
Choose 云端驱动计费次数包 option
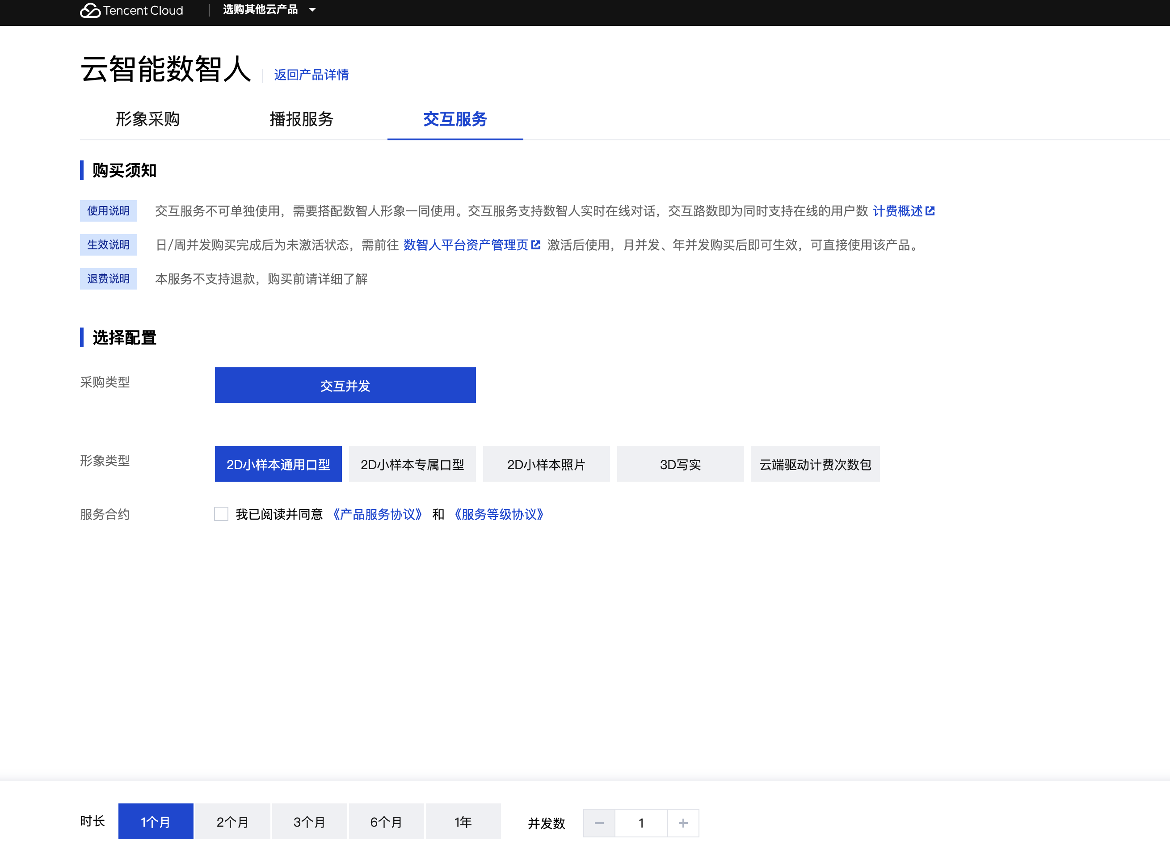(815, 464)
